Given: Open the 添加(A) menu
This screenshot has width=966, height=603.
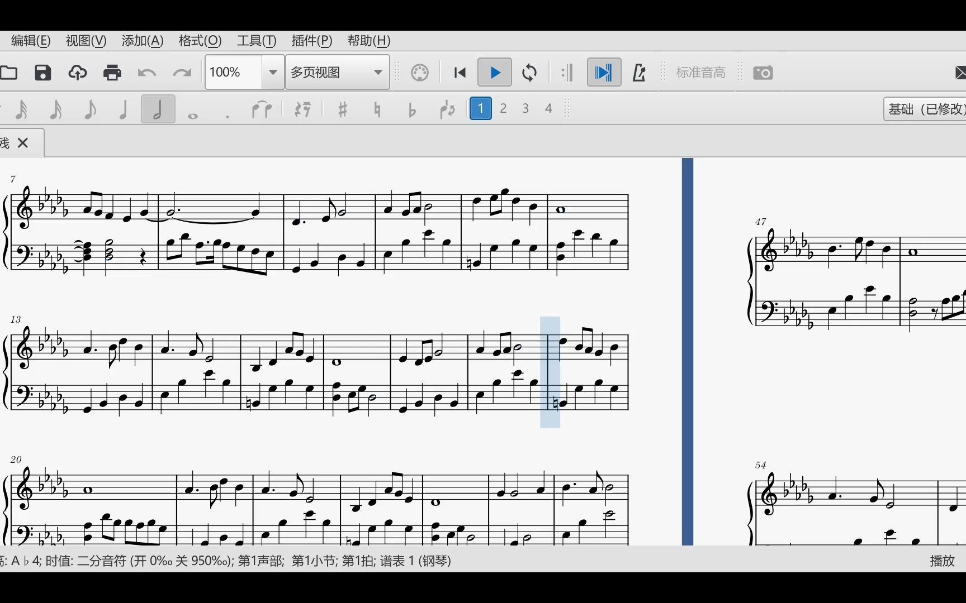Looking at the screenshot, I should point(143,41).
